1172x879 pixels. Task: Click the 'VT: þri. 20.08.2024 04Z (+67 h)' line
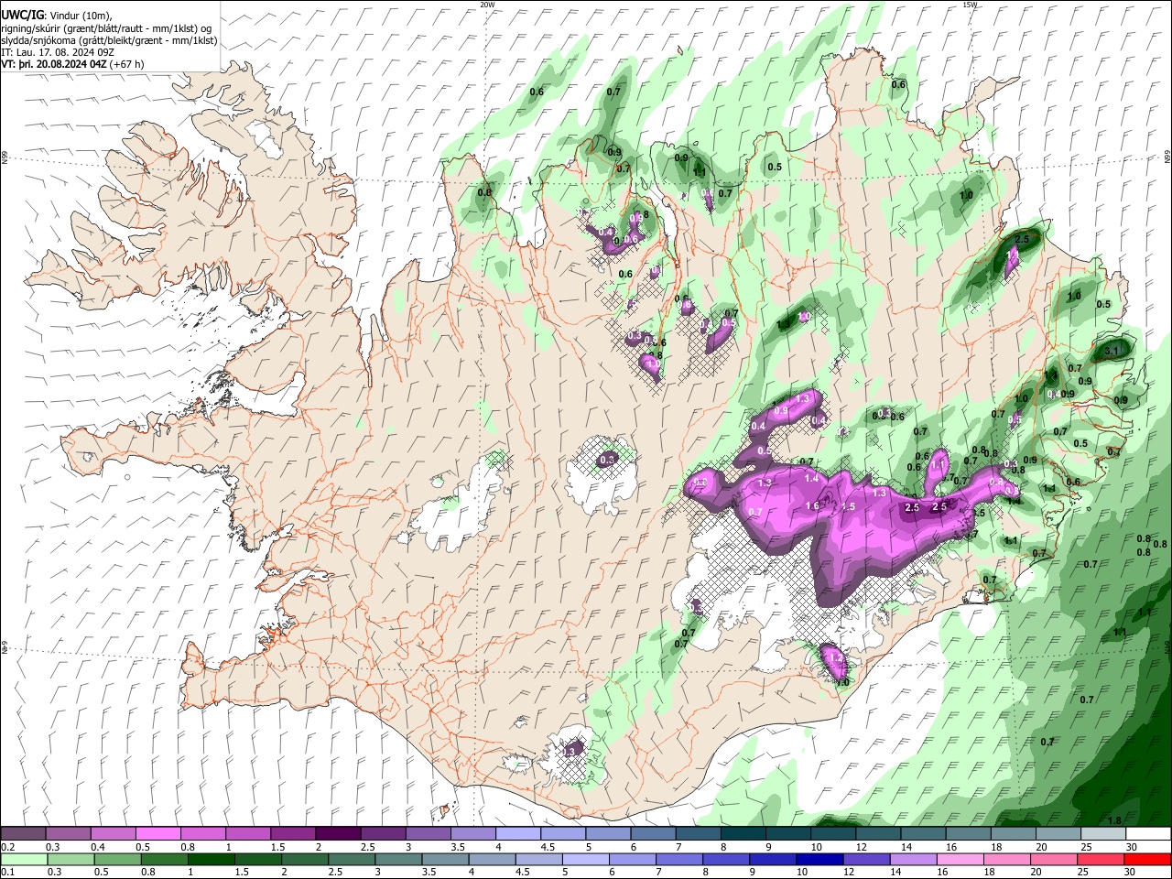72,65
